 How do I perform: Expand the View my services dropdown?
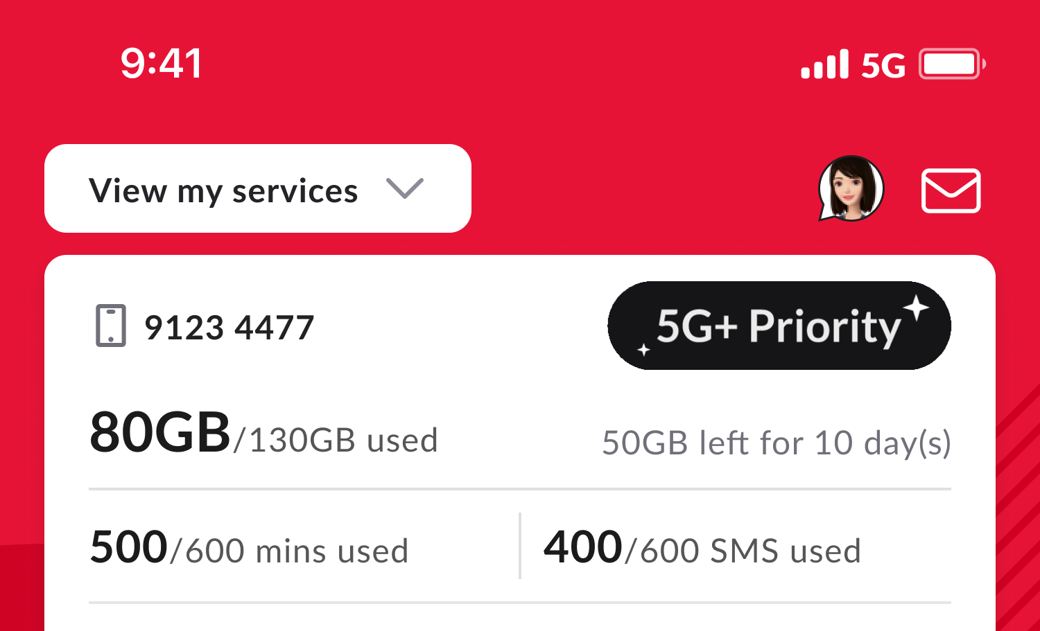258,188
